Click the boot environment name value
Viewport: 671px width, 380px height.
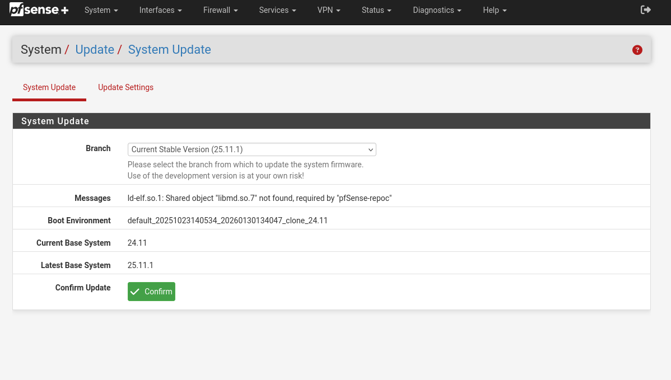tap(227, 221)
